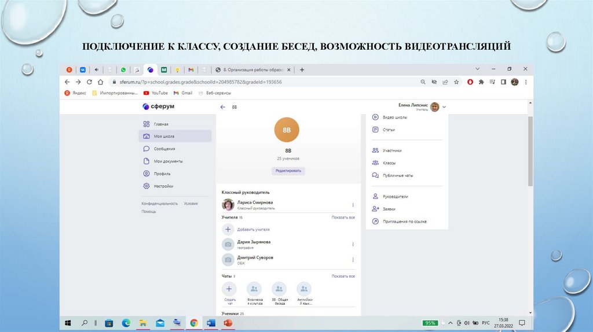Click Условия link
Screen dimensions: 593x332
[x=191, y=204]
